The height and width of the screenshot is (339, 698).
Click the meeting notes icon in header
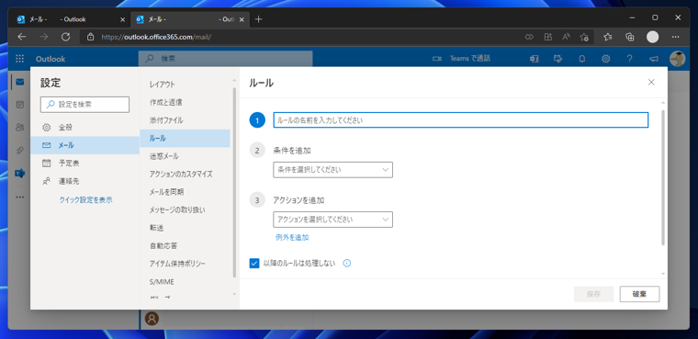pos(535,59)
